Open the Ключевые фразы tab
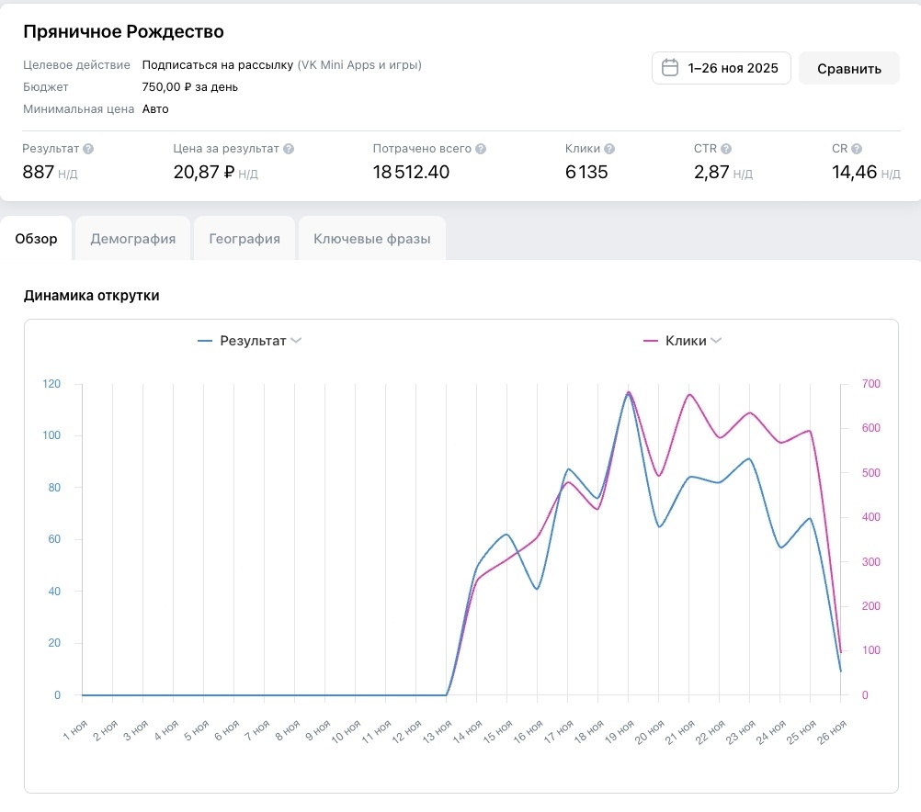The width and height of the screenshot is (921, 812). click(x=371, y=239)
